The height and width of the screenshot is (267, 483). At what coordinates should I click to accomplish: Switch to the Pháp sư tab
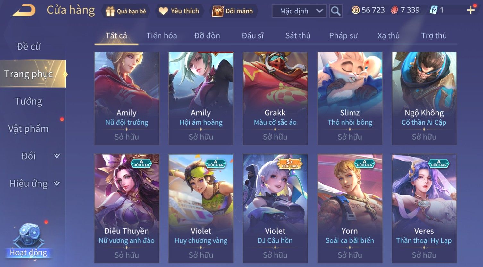click(x=343, y=35)
